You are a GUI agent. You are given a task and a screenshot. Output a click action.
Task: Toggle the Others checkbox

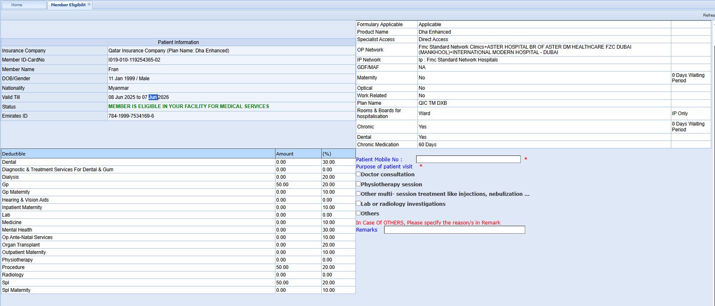(x=358, y=213)
